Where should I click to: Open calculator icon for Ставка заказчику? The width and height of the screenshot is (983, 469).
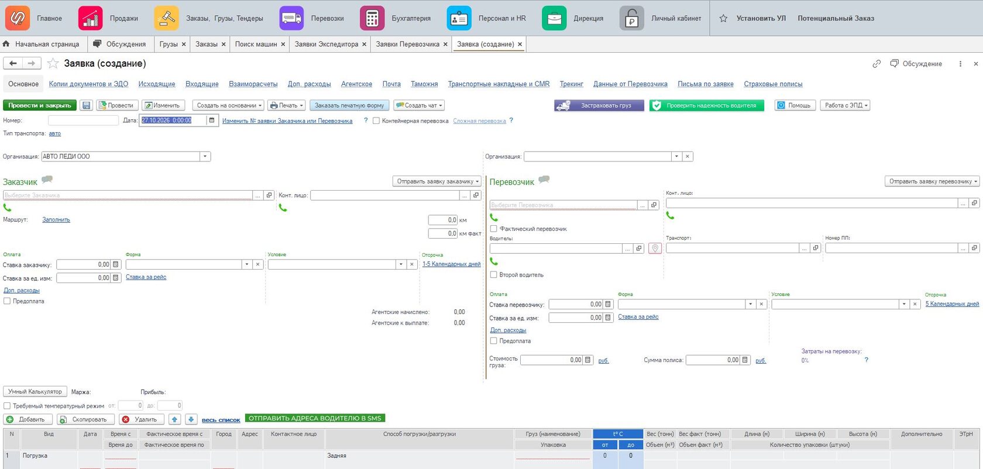pos(116,264)
